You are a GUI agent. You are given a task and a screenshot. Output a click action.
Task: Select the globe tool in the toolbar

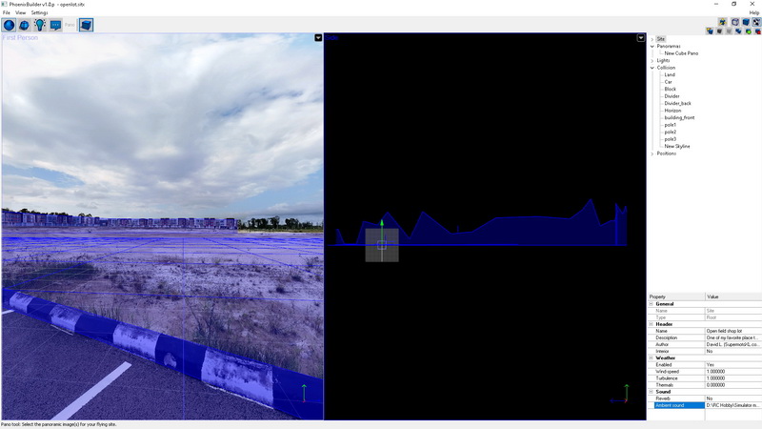(x=9, y=26)
